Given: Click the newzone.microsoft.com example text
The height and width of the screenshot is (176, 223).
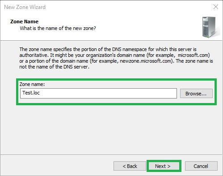Looking at the screenshot, I should pos(146,61).
